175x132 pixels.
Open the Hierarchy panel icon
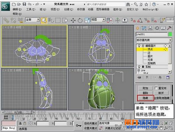tap(150, 28)
